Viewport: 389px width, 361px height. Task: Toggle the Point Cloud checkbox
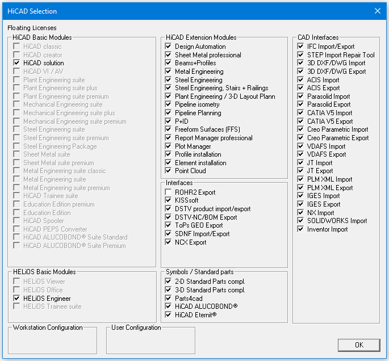pos(168,171)
